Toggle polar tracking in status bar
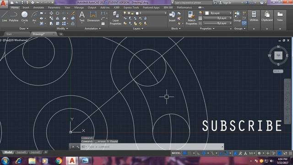This screenshot has height=165, width=293. click(x=204, y=153)
